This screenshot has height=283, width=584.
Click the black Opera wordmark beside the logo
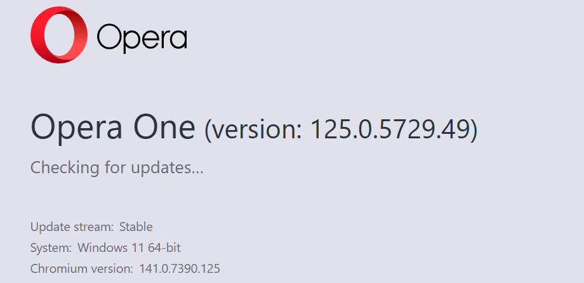(142, 38)
